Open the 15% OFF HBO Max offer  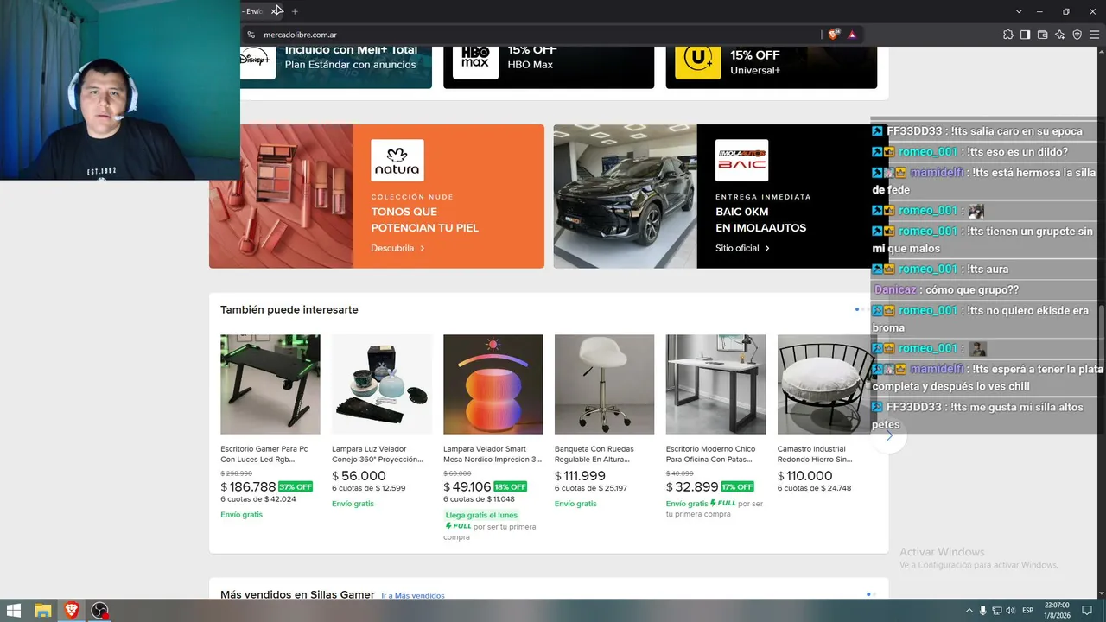[x=549, y=67]
